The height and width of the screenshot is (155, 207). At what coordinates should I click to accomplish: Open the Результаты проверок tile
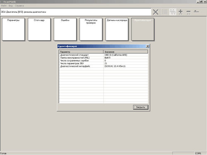pyautogui.click(x=91, y=29)
